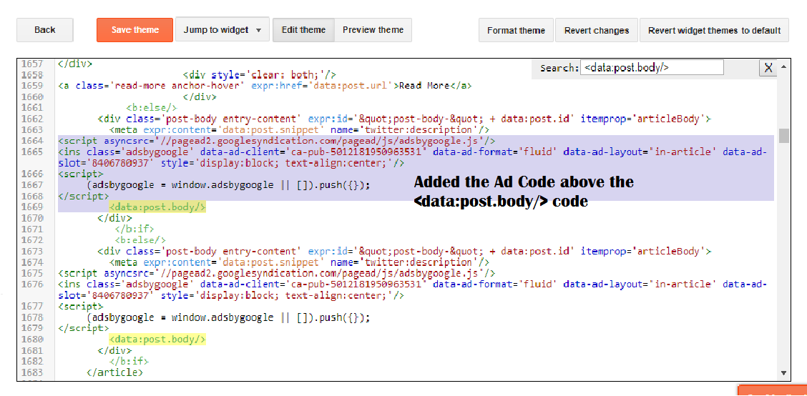Image resolution: width=807 pixels, height=396 pixels.
Task: Revert widget themes to default
Action: point(715,30)
